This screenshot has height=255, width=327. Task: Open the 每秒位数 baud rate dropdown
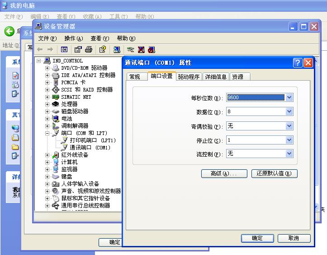[289, 97]
